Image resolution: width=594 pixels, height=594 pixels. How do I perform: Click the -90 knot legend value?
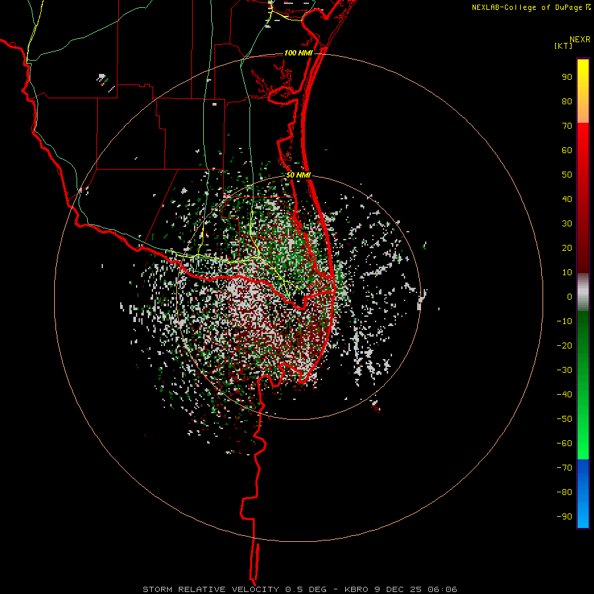pyautogui.click(x=564, y=517)
